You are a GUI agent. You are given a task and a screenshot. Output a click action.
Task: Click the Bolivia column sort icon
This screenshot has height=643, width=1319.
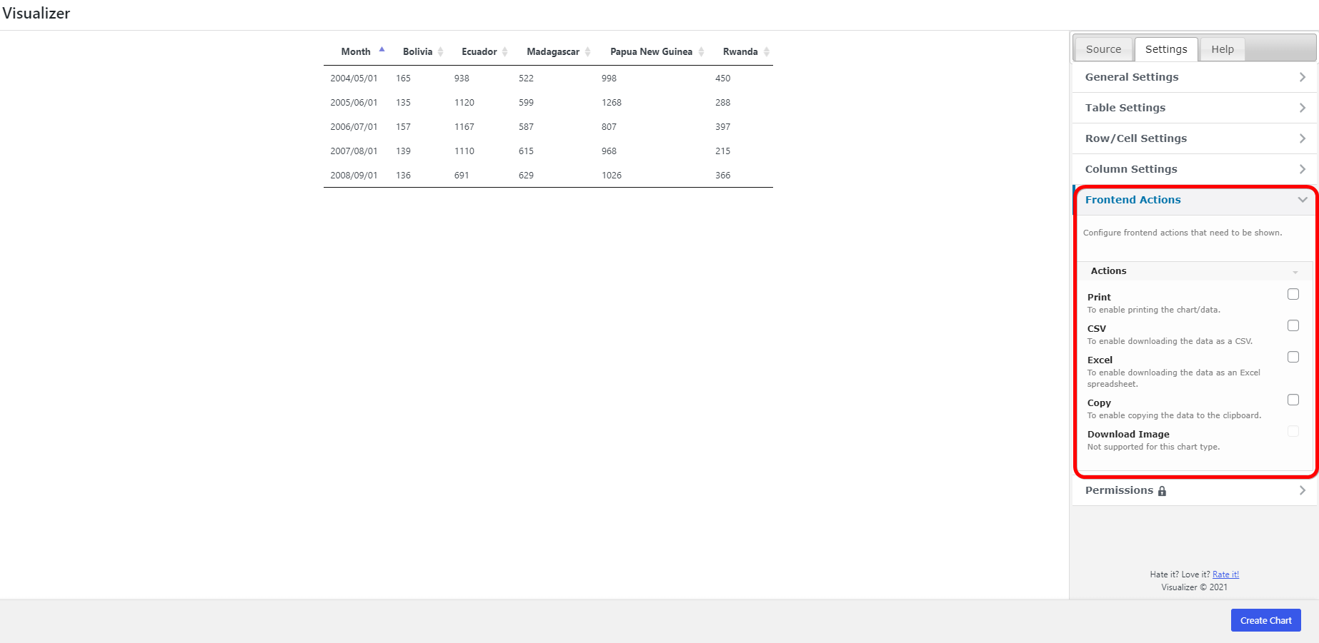click(x=440, y=51)
